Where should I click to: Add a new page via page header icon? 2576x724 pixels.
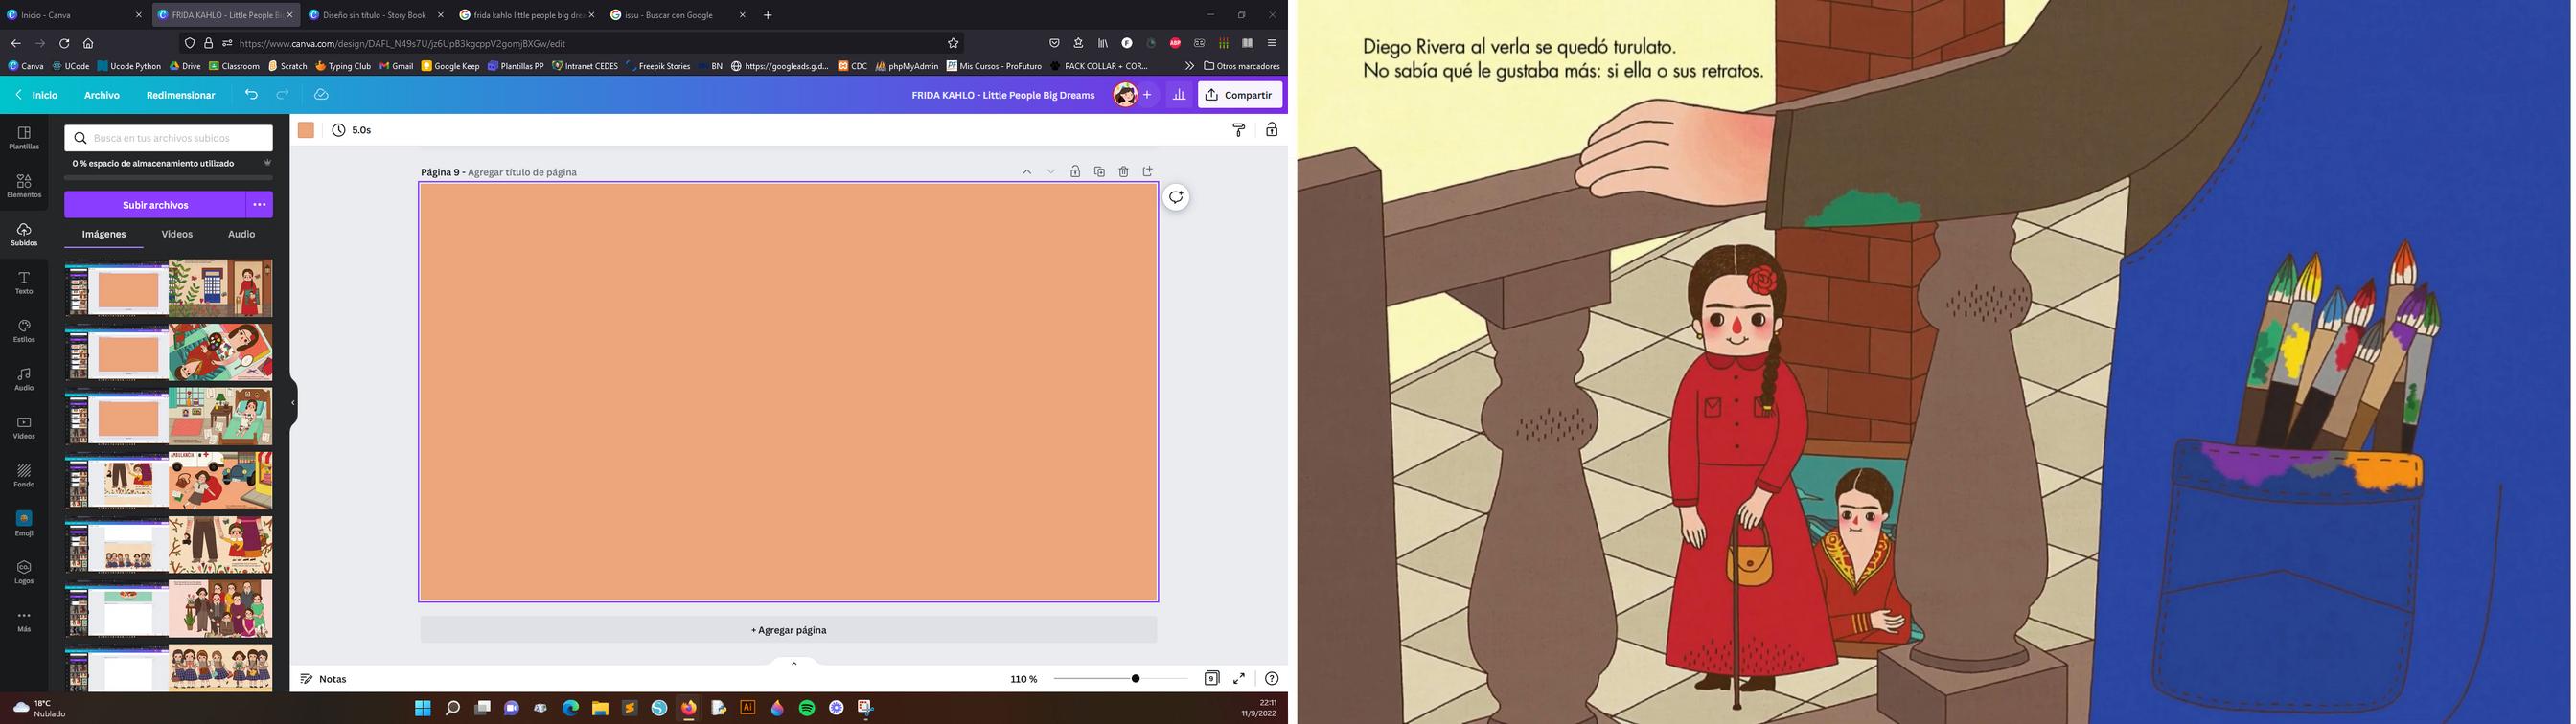(x=1148, y=172)
